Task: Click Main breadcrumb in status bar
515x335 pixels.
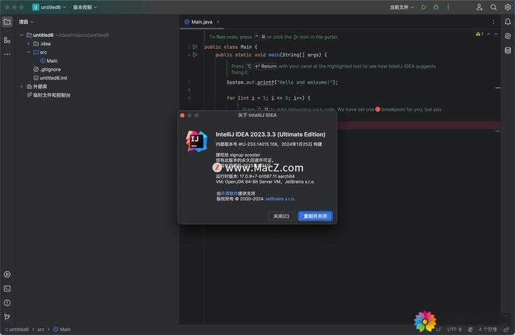Action: (x=62, y=330)
